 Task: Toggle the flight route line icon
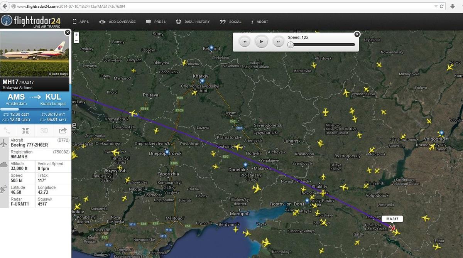tap(7, 131)
